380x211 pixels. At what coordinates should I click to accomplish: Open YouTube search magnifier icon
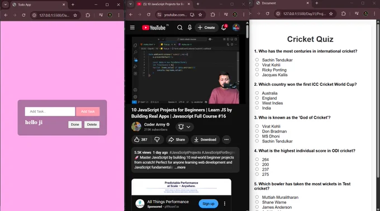tap(179, 27)
